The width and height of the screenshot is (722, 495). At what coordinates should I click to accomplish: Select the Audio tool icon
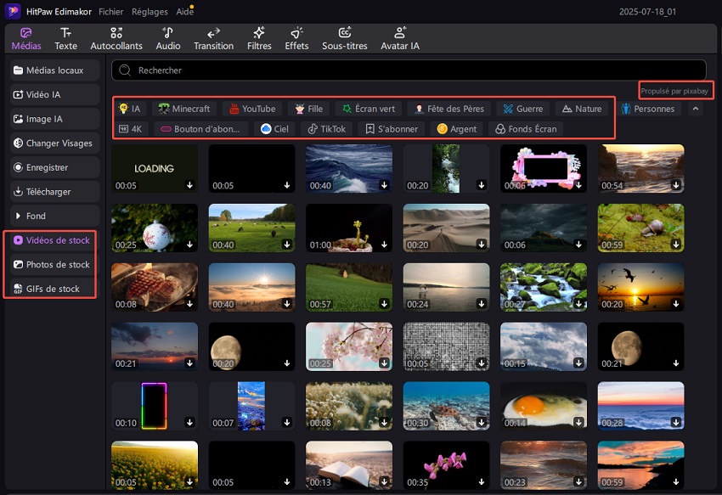(x=168, y=38)
